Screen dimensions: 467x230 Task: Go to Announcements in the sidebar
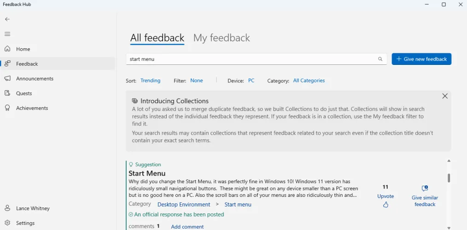pos(35,79)
